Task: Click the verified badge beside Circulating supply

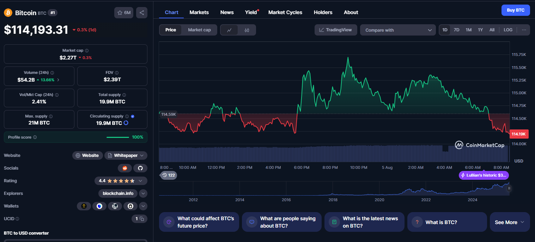Action: (x=133, y=116)
